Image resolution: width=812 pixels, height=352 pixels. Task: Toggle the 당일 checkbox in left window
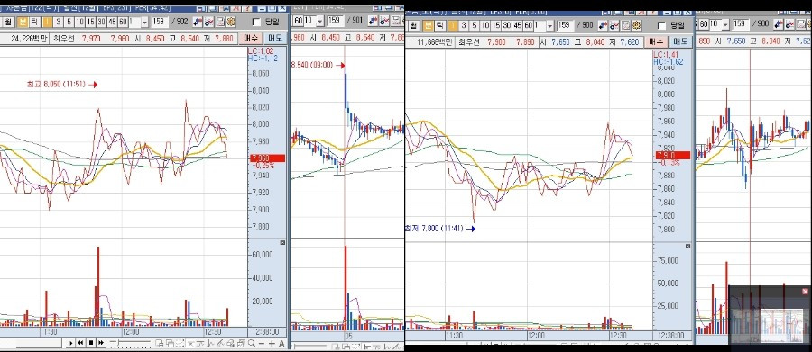(x=256, y=23)
